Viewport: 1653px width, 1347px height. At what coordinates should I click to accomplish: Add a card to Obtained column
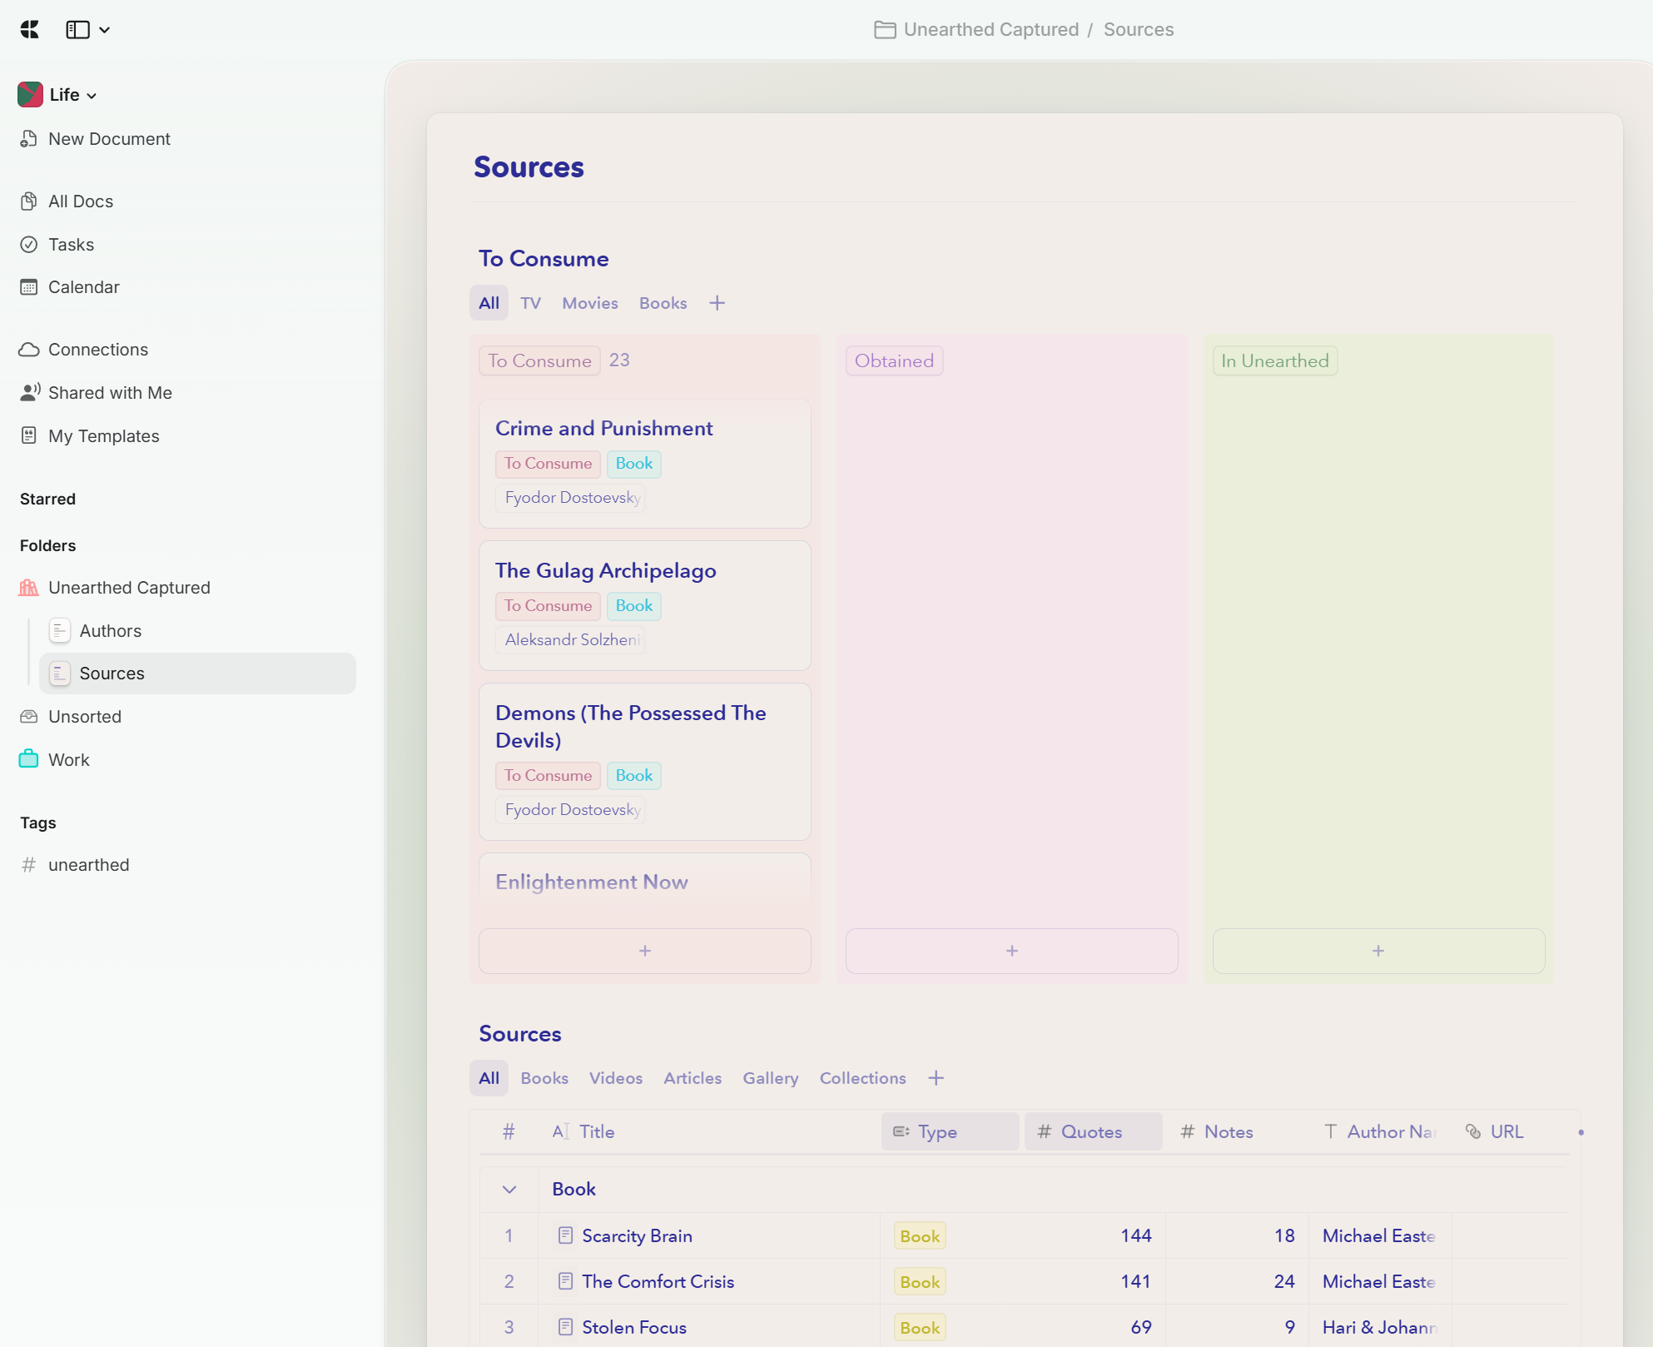point(1012,951)
